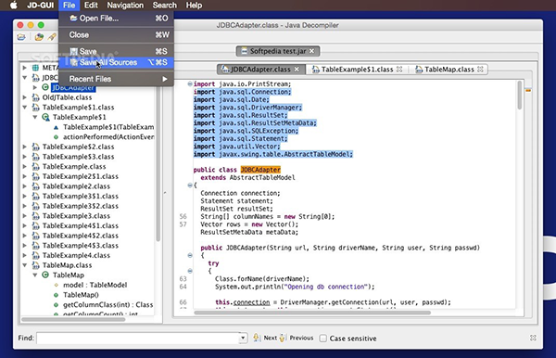Click the vertical scrollbar of the code editor

(520, 96)
